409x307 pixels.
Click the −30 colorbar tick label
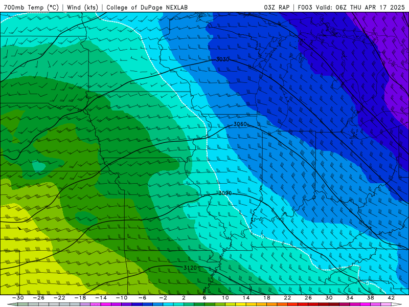[18, 298]
